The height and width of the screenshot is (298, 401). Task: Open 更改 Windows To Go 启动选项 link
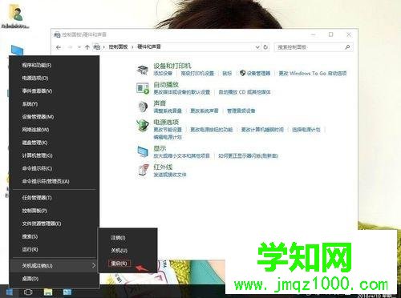coord(313,73)
